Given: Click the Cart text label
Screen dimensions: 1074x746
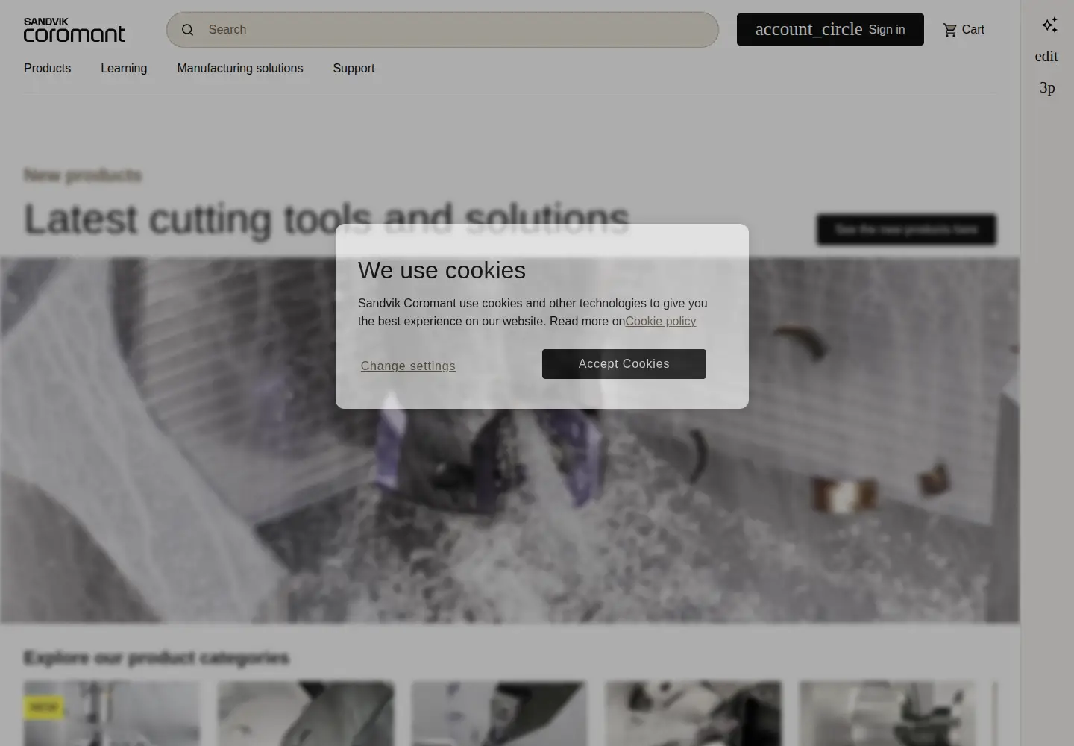Looking at the screenshot, I should 973,30.
